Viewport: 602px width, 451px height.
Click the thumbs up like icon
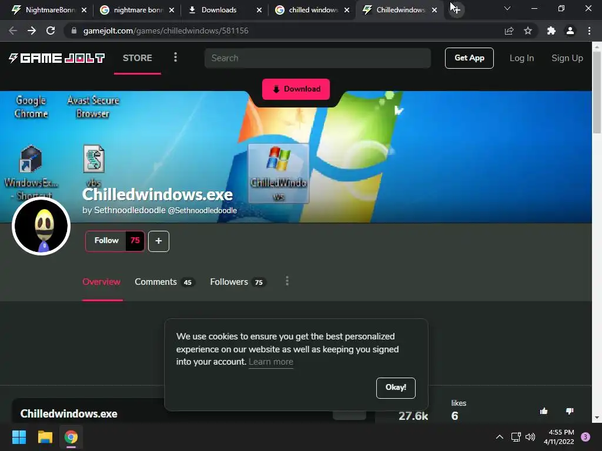(544, 412)
